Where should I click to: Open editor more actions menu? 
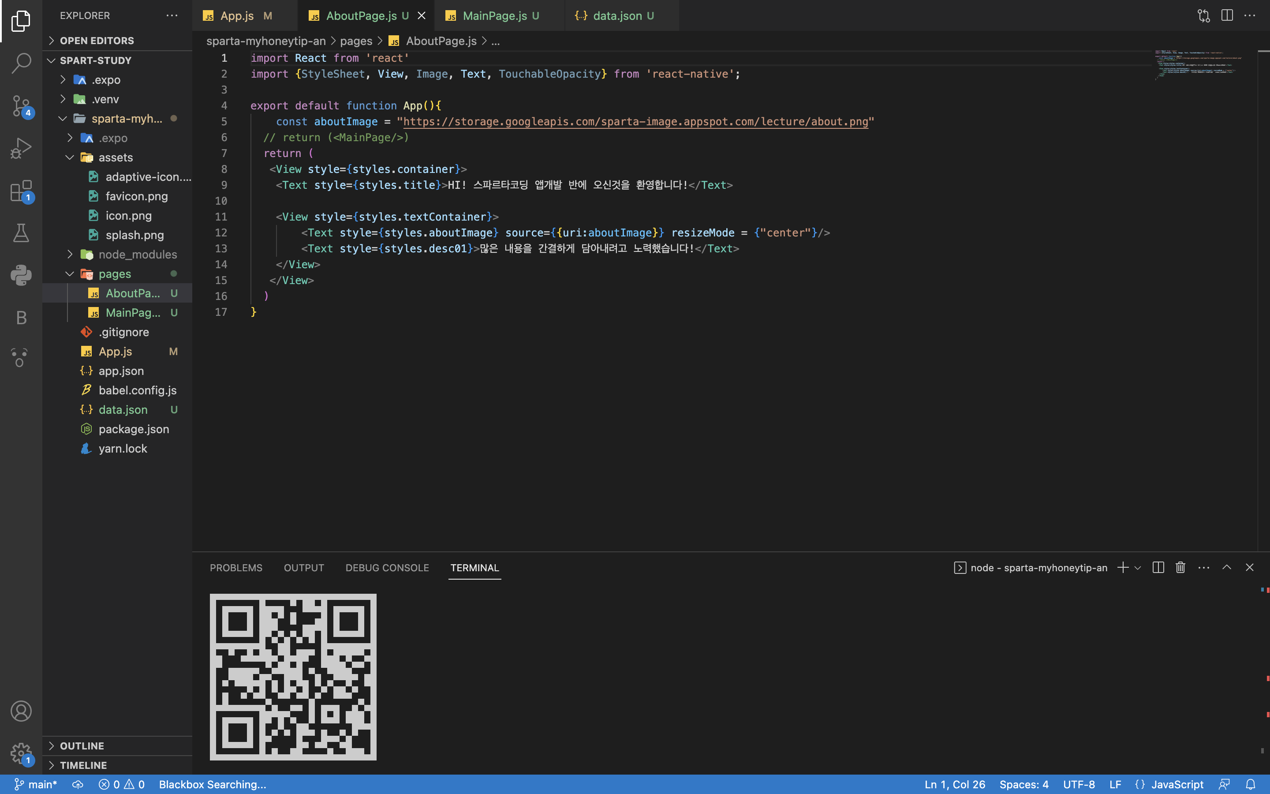[1250, 16]
